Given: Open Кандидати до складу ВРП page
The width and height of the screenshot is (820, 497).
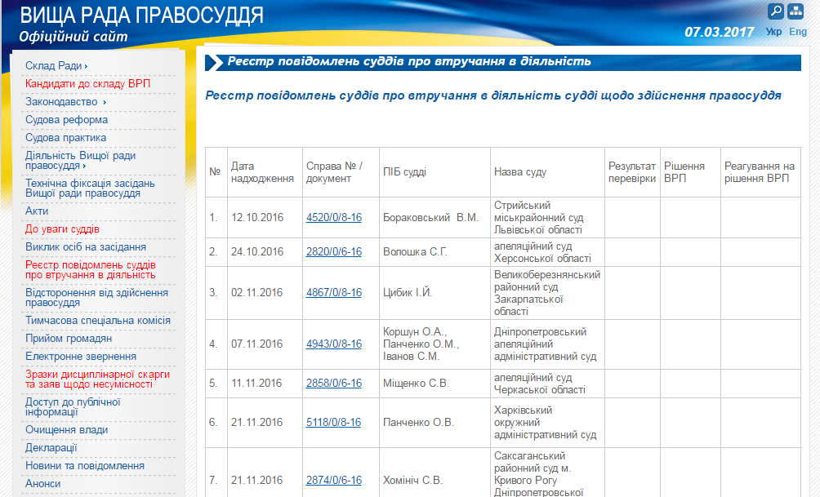Looking at the screenshot, I should pyautogui.click(x=87, y=83).
